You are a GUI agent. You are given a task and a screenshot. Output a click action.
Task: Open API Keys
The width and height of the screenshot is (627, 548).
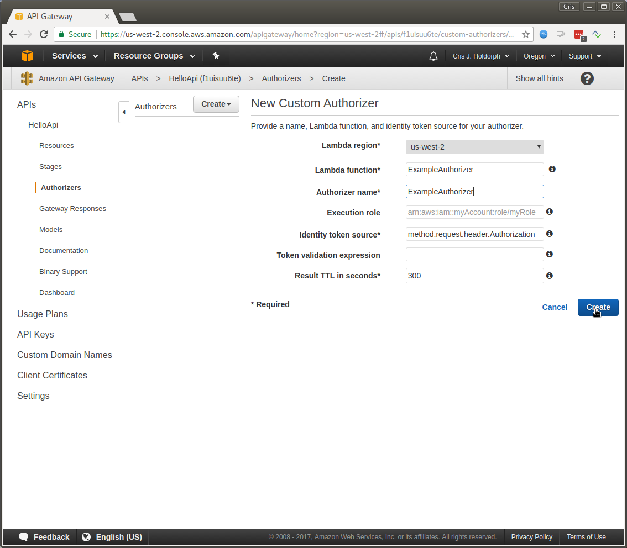tap(35, 334)
